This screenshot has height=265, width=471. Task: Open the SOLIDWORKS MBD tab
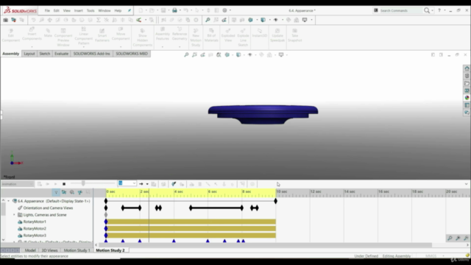pos(132,54)
